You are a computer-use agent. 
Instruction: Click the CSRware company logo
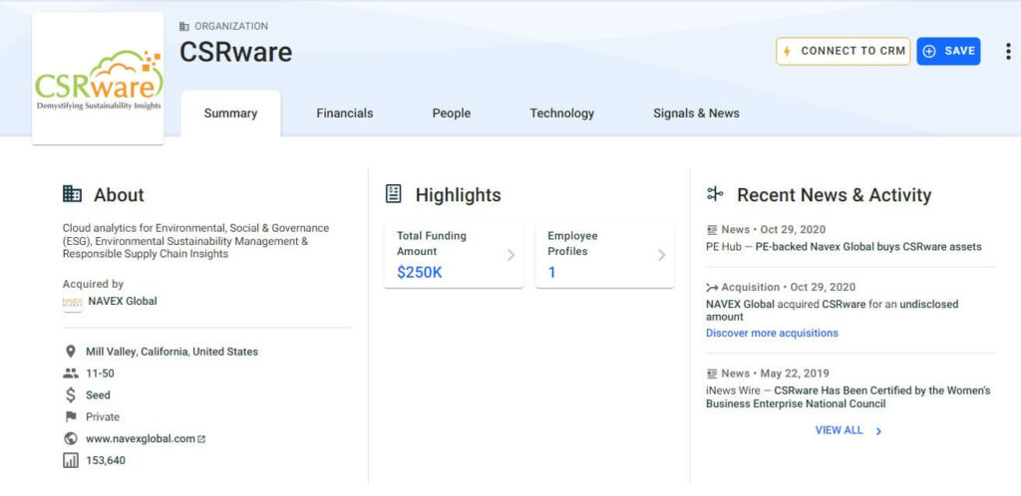[x=98, y=79]
